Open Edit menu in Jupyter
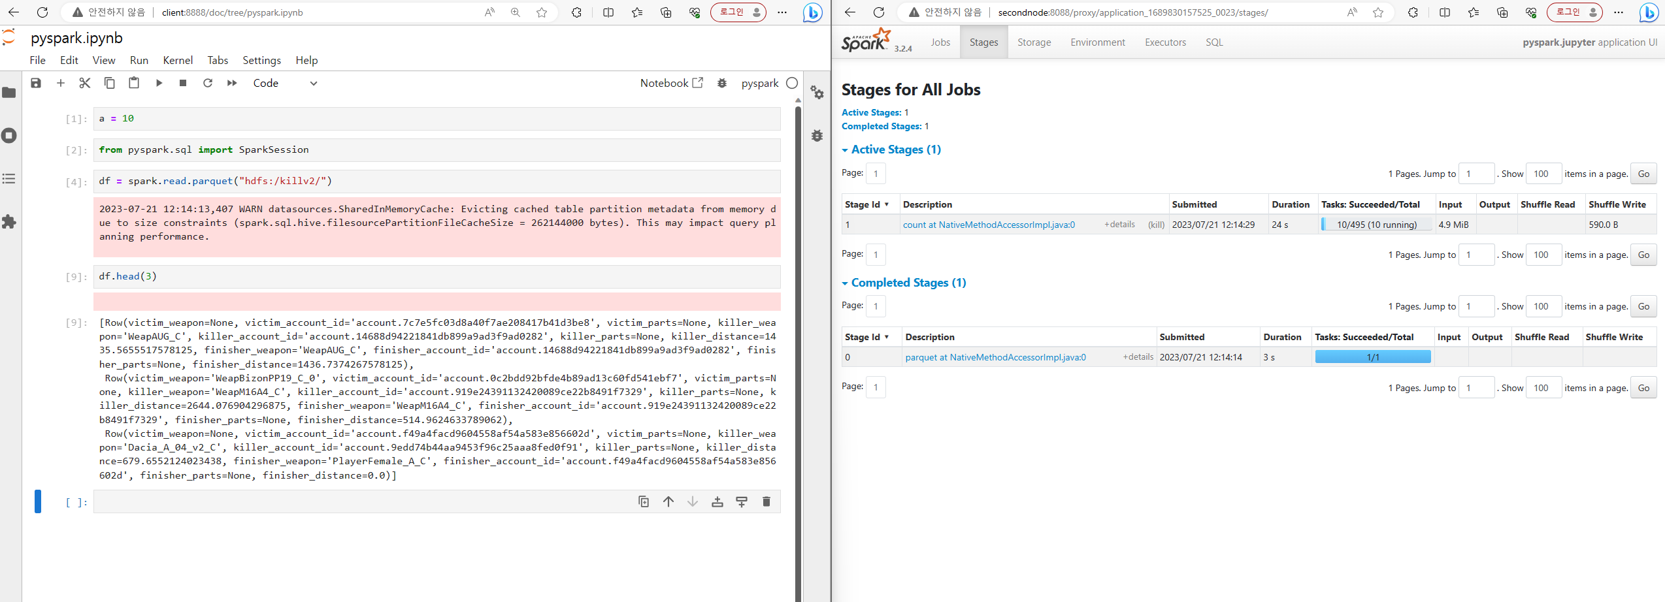This screenshot has width=1665, height=602. point(69,60)
